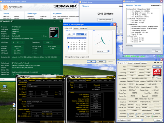Screen dimensions: 164x123
Task: Click the GPU-Z title bar app icon
Action: pyautogui.click(x=118, y=60)
